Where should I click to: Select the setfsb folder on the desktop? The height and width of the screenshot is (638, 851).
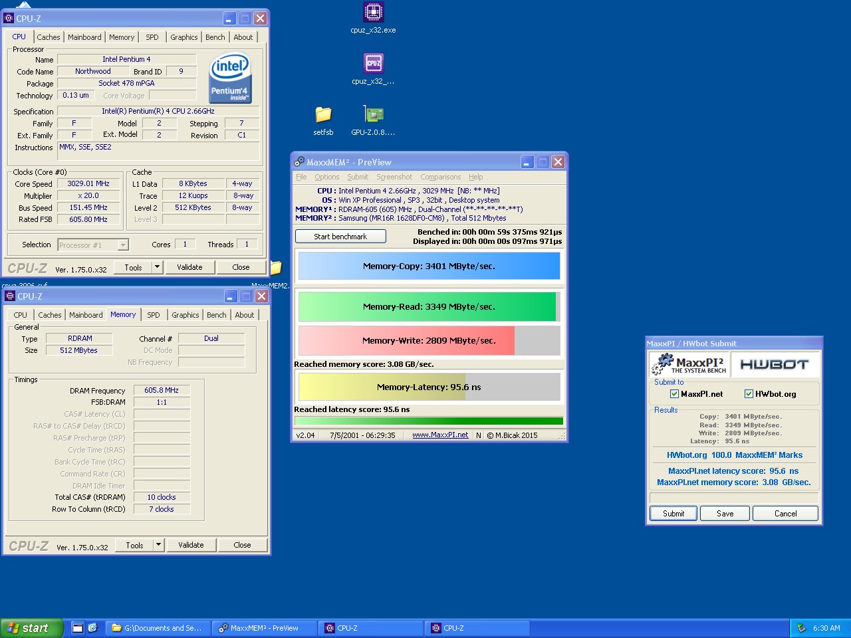(323, 120)
